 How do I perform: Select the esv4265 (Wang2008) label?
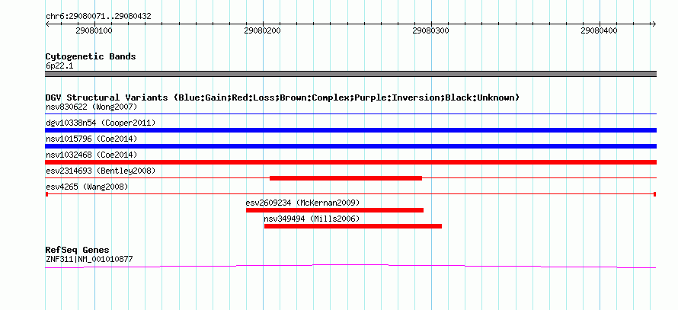click(x=87, y=187)
